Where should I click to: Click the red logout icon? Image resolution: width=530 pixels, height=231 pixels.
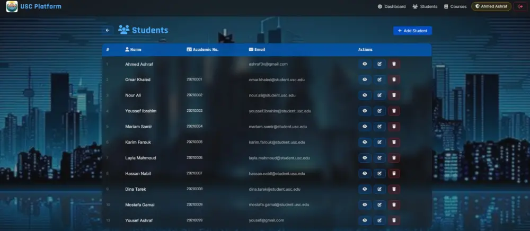520,6
